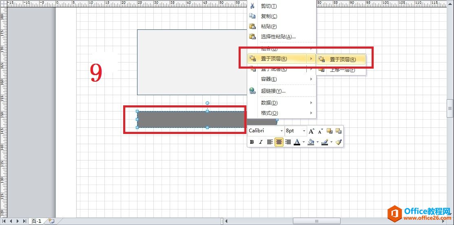Open the 8pt font size dropdown
This screenshot has height=225, width=454.
point(304,131)
